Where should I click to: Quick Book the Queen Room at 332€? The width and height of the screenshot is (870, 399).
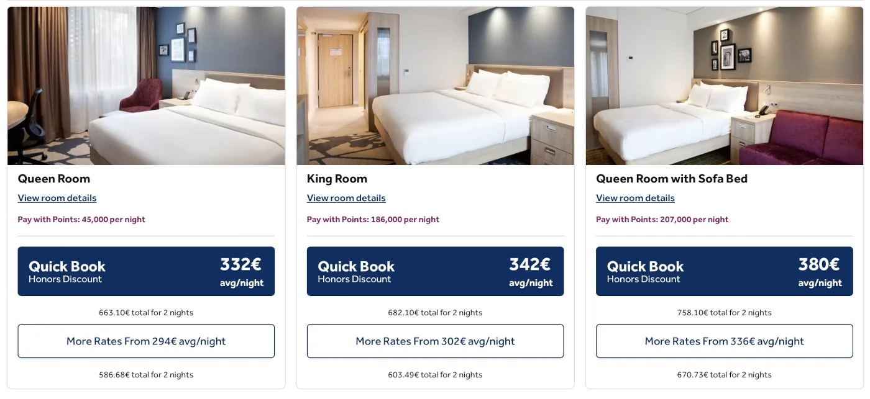(x=146, y=271)
